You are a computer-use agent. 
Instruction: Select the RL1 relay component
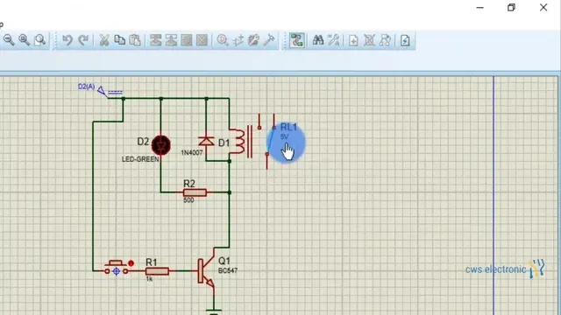click(x=252, y=142)
